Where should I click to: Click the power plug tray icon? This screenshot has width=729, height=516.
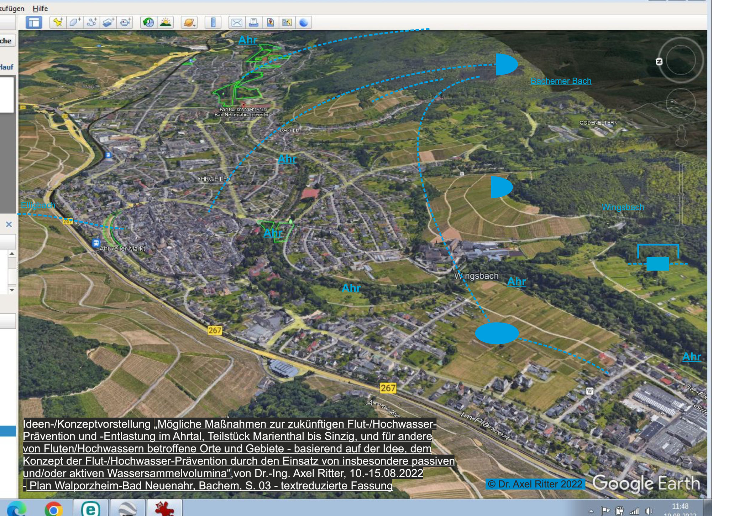(x=620, y=511)
